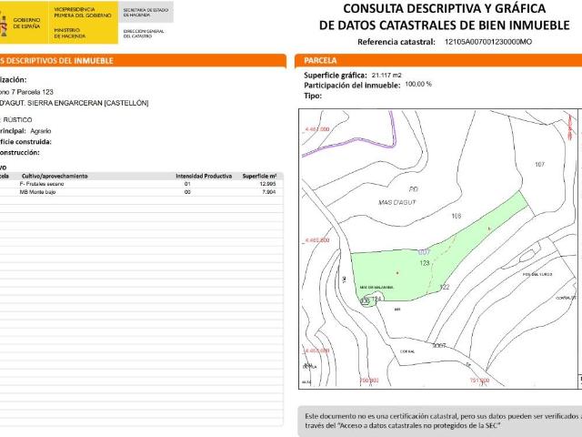Click the Gobierno de España logo

(23, 23)
